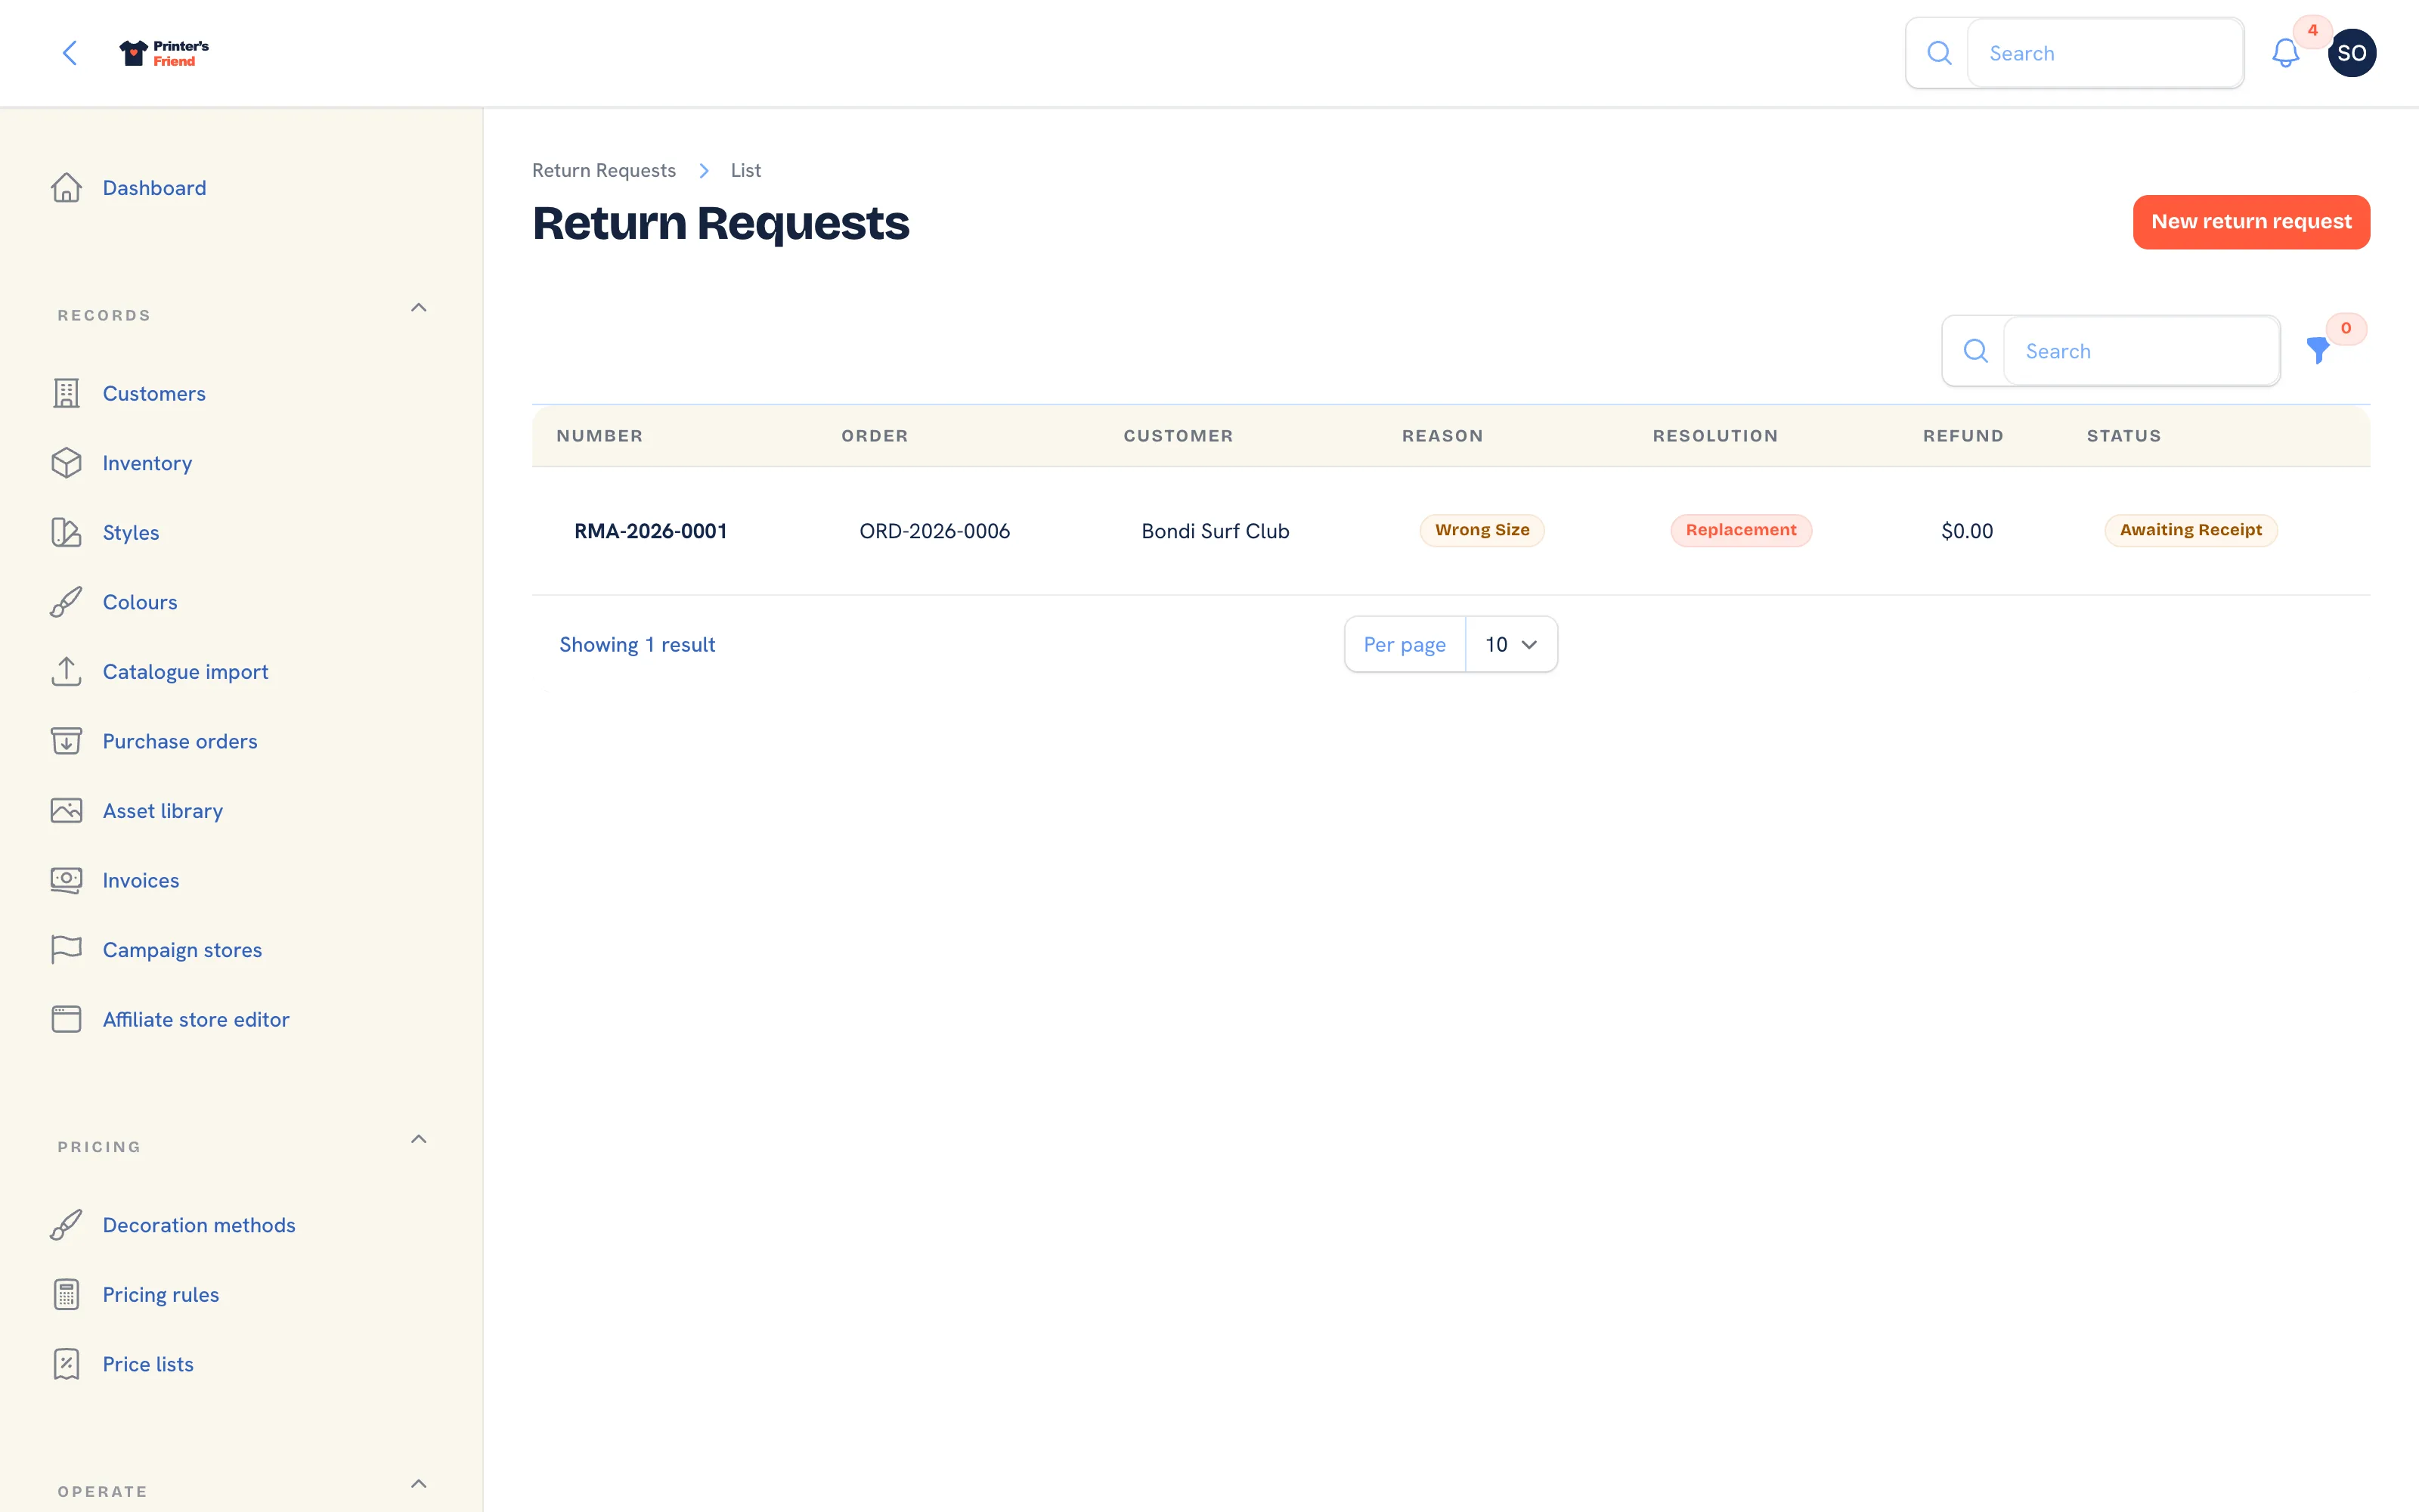
Task: Collapse the Pricing sidebar group
Action: click(x=419, y=1139)
